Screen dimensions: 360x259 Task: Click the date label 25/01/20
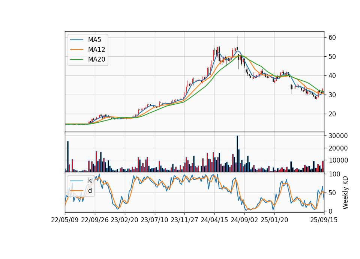click(274, 220)
